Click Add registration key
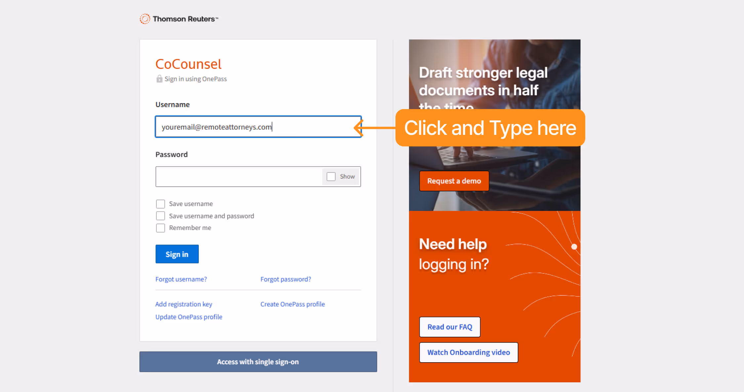Screen dimensions: 744x392 [184, 304]
